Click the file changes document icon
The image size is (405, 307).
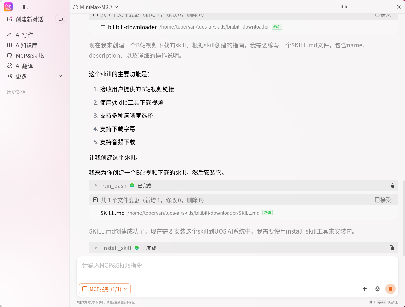coord(95,200)
